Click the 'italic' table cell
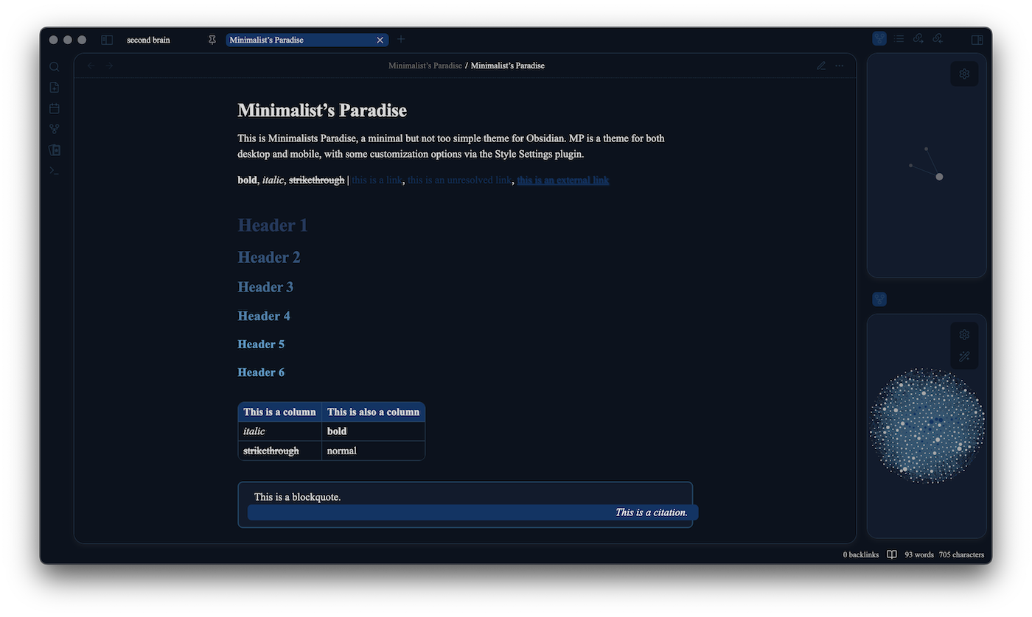The height and width of the screenshot is (617, 1032). point(279,431)
